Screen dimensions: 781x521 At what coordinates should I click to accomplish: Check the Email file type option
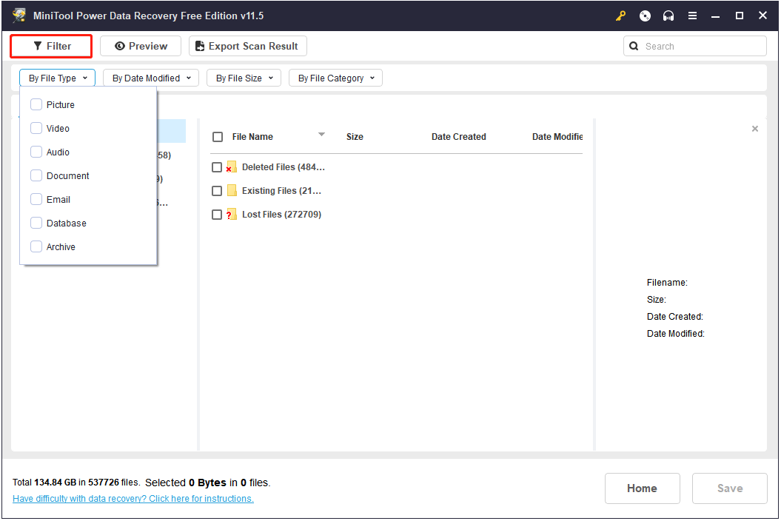point(36,199)
